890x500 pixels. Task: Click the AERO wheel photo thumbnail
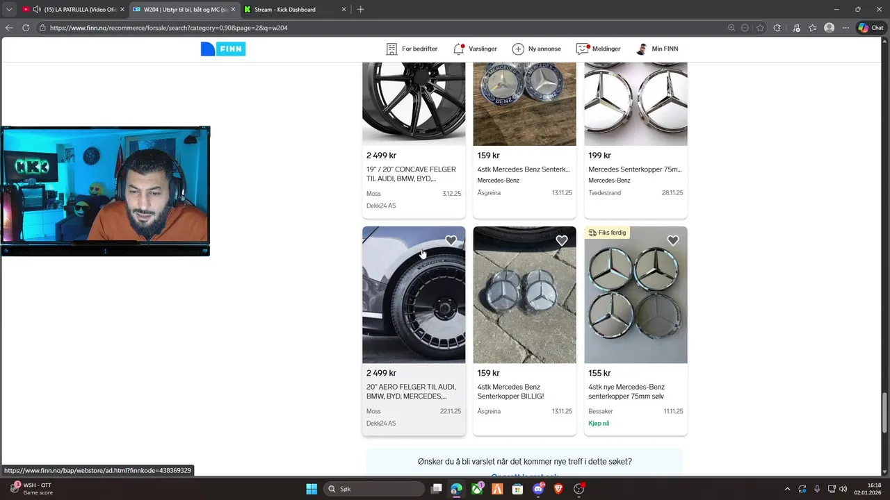(x=414, y=294)
